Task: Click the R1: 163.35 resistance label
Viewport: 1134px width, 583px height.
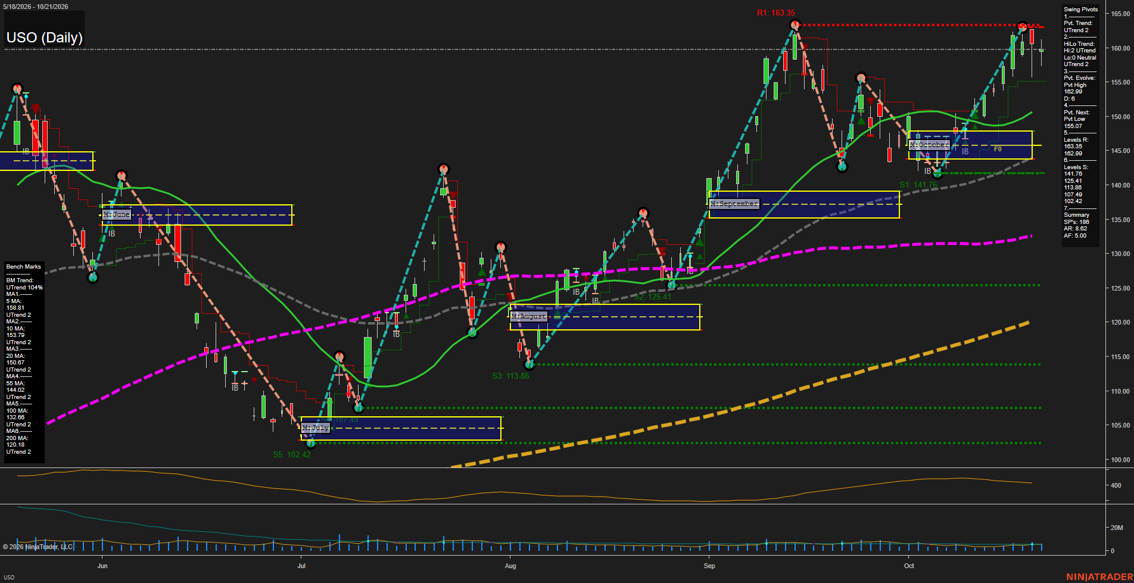Action: pos(776,13)
